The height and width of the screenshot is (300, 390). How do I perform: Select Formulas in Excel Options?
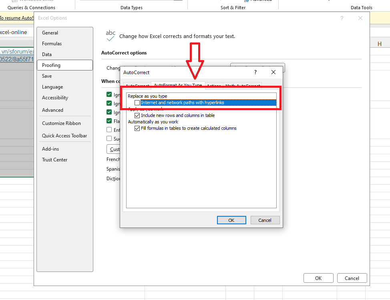pos(65,44)
